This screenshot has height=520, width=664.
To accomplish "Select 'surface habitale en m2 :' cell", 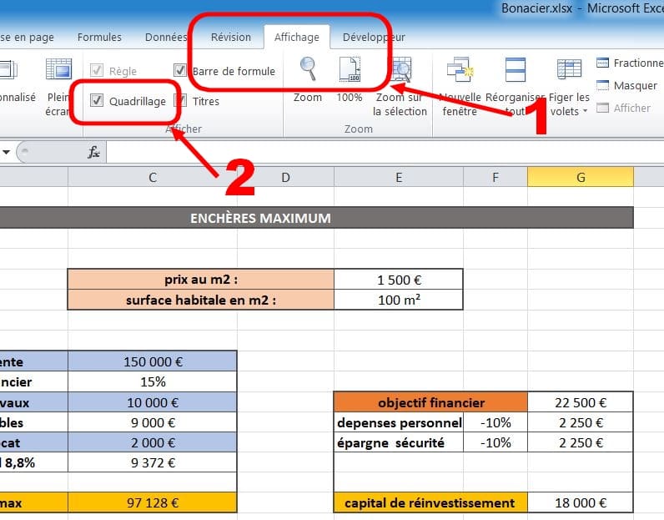I will [x=201, y=300].
